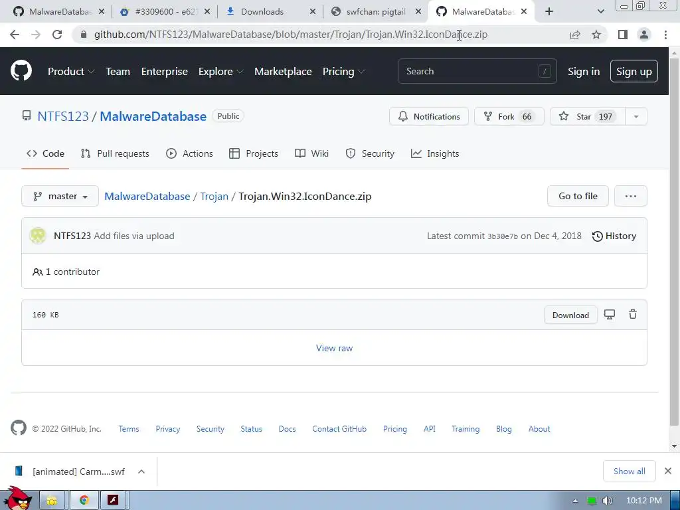This screenshot has width=680, height=510.
Task: Click the volume speaker tray icon
Action: click(608, 501)
